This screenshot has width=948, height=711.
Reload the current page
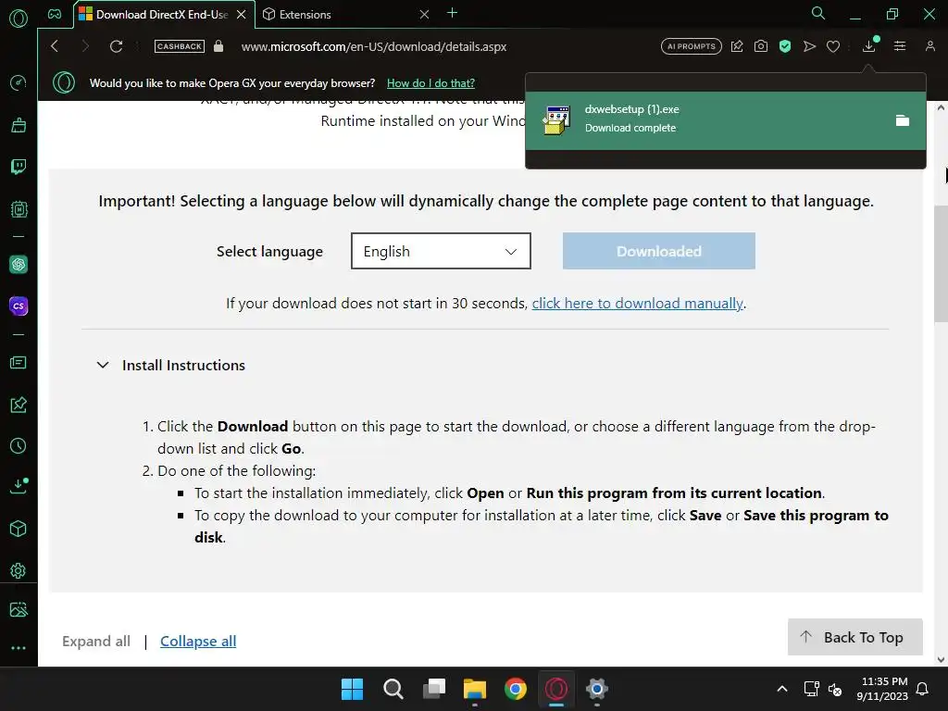pos(116,46)
